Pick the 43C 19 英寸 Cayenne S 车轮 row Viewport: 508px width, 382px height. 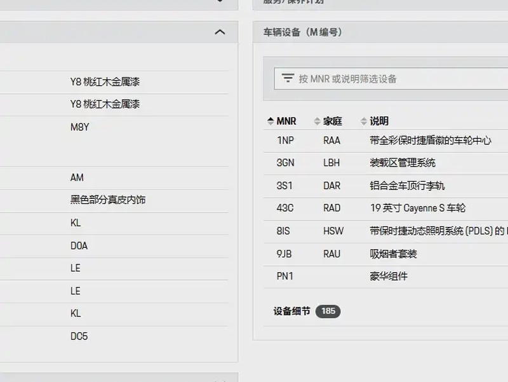pos(381,208)
